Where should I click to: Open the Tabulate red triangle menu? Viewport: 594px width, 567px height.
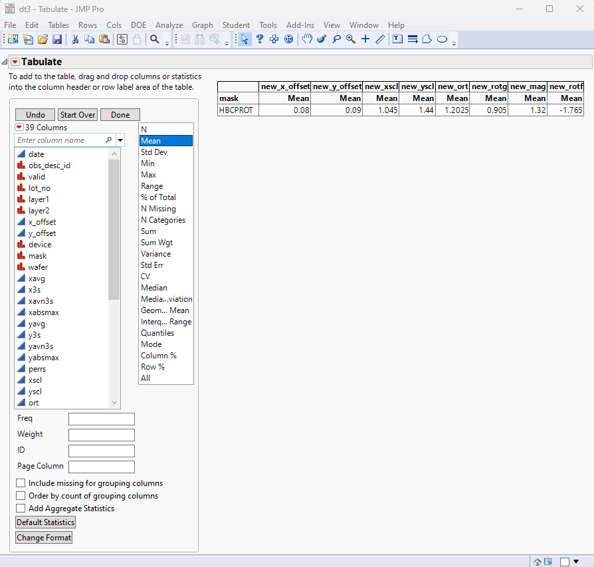[x=15, y=62]
